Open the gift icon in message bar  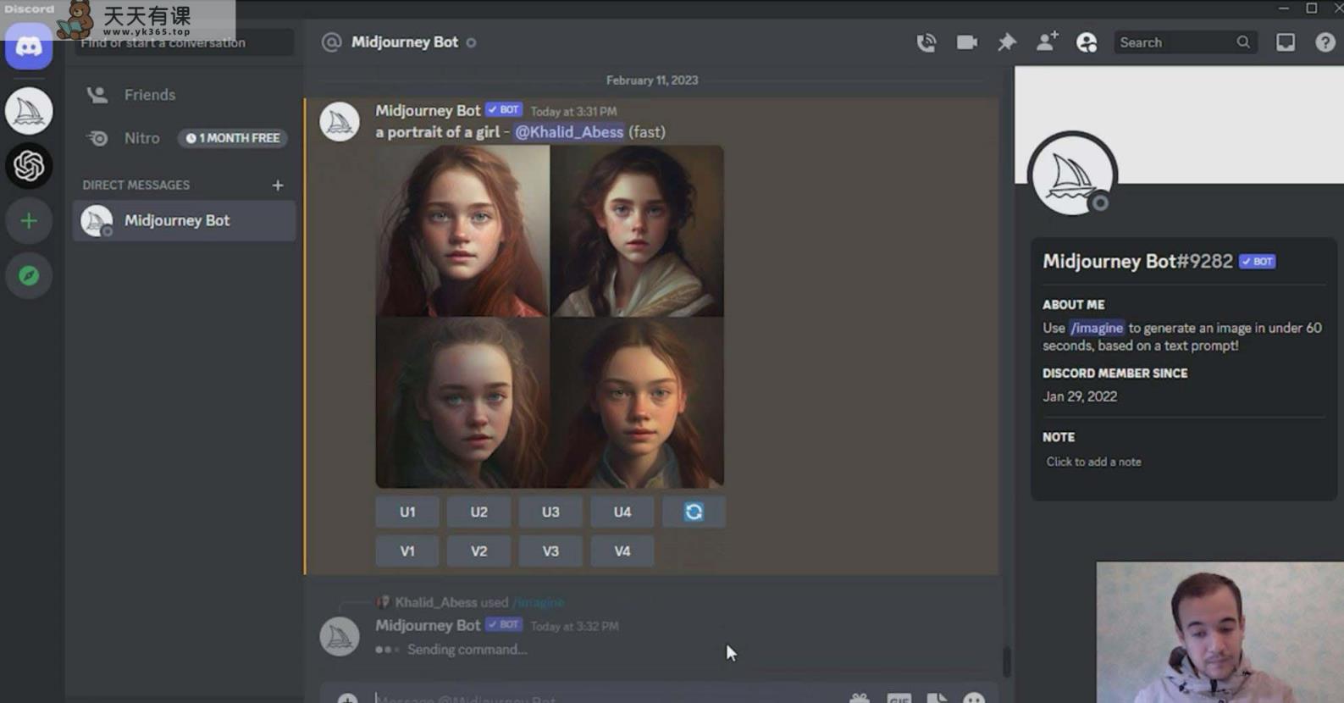pyautogui.click(x=859, y=699)
